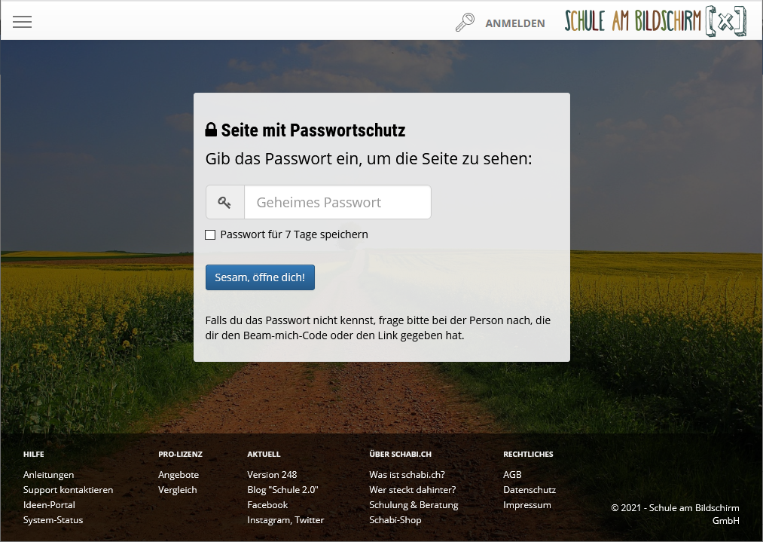Open the Anmelden login link
This screenshot has width=763, height=542.
(515, 23)
